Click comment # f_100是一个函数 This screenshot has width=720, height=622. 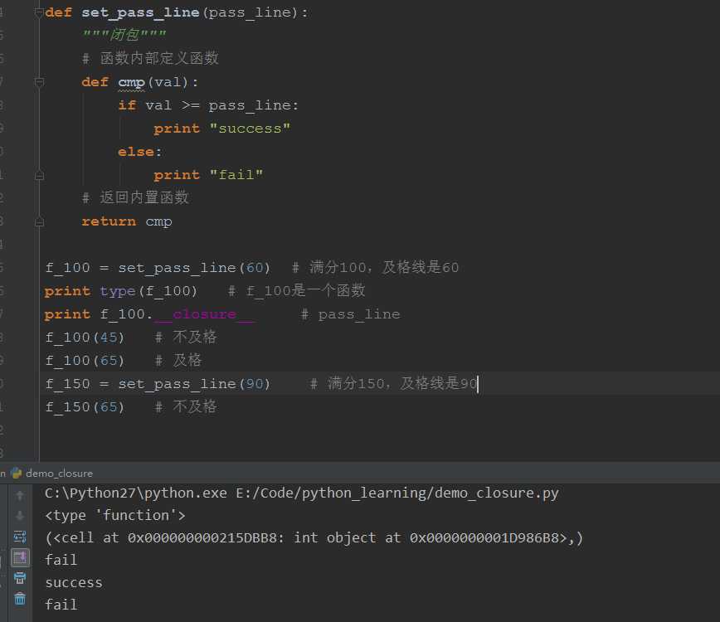click(x=296, y=290)
